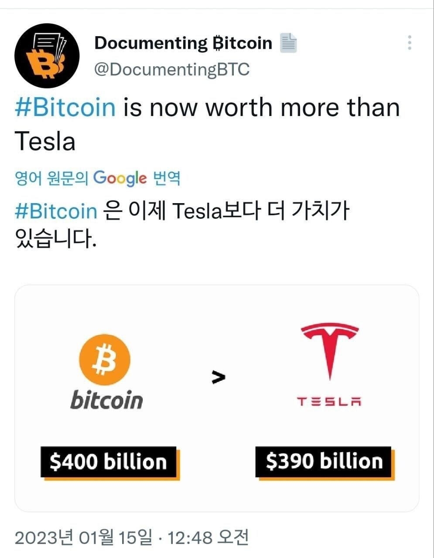Click the display name 'Documenting Bitcoin'
The image size is (434, 558).
(183, 42)
